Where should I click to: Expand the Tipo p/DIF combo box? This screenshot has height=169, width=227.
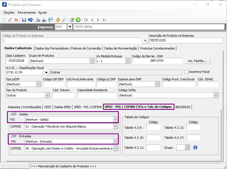tap(38, 84)
